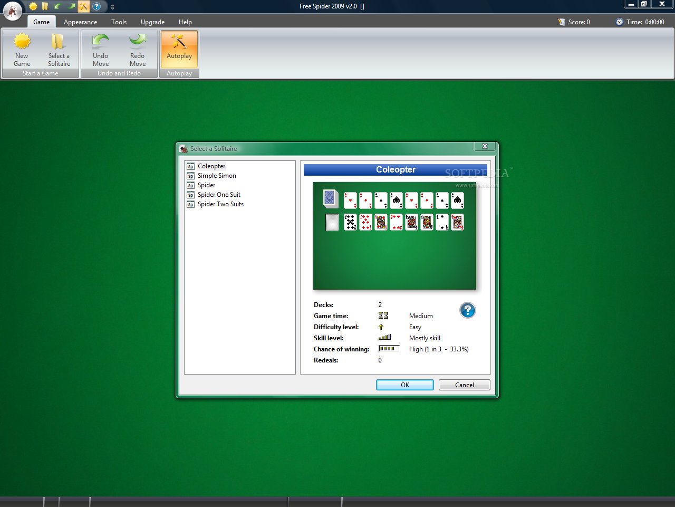
Task: Minimize the Free Spider window
Action: (631, 4)
